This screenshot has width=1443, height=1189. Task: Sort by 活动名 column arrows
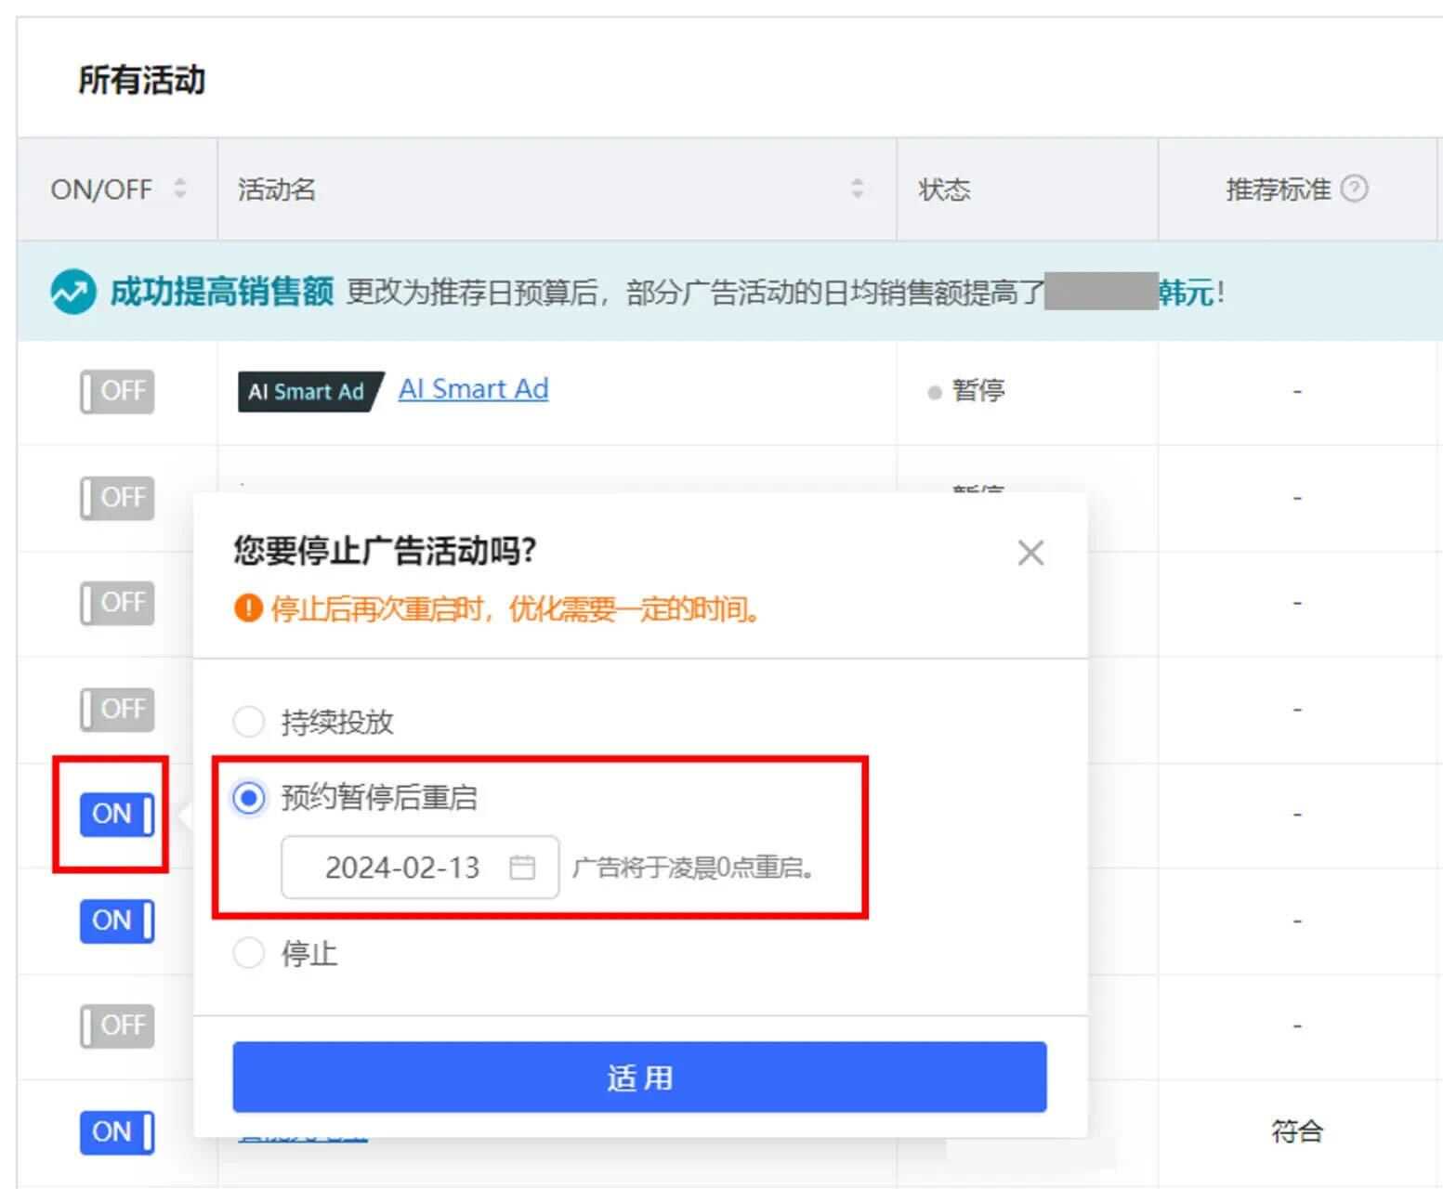[x=858, y=189]
